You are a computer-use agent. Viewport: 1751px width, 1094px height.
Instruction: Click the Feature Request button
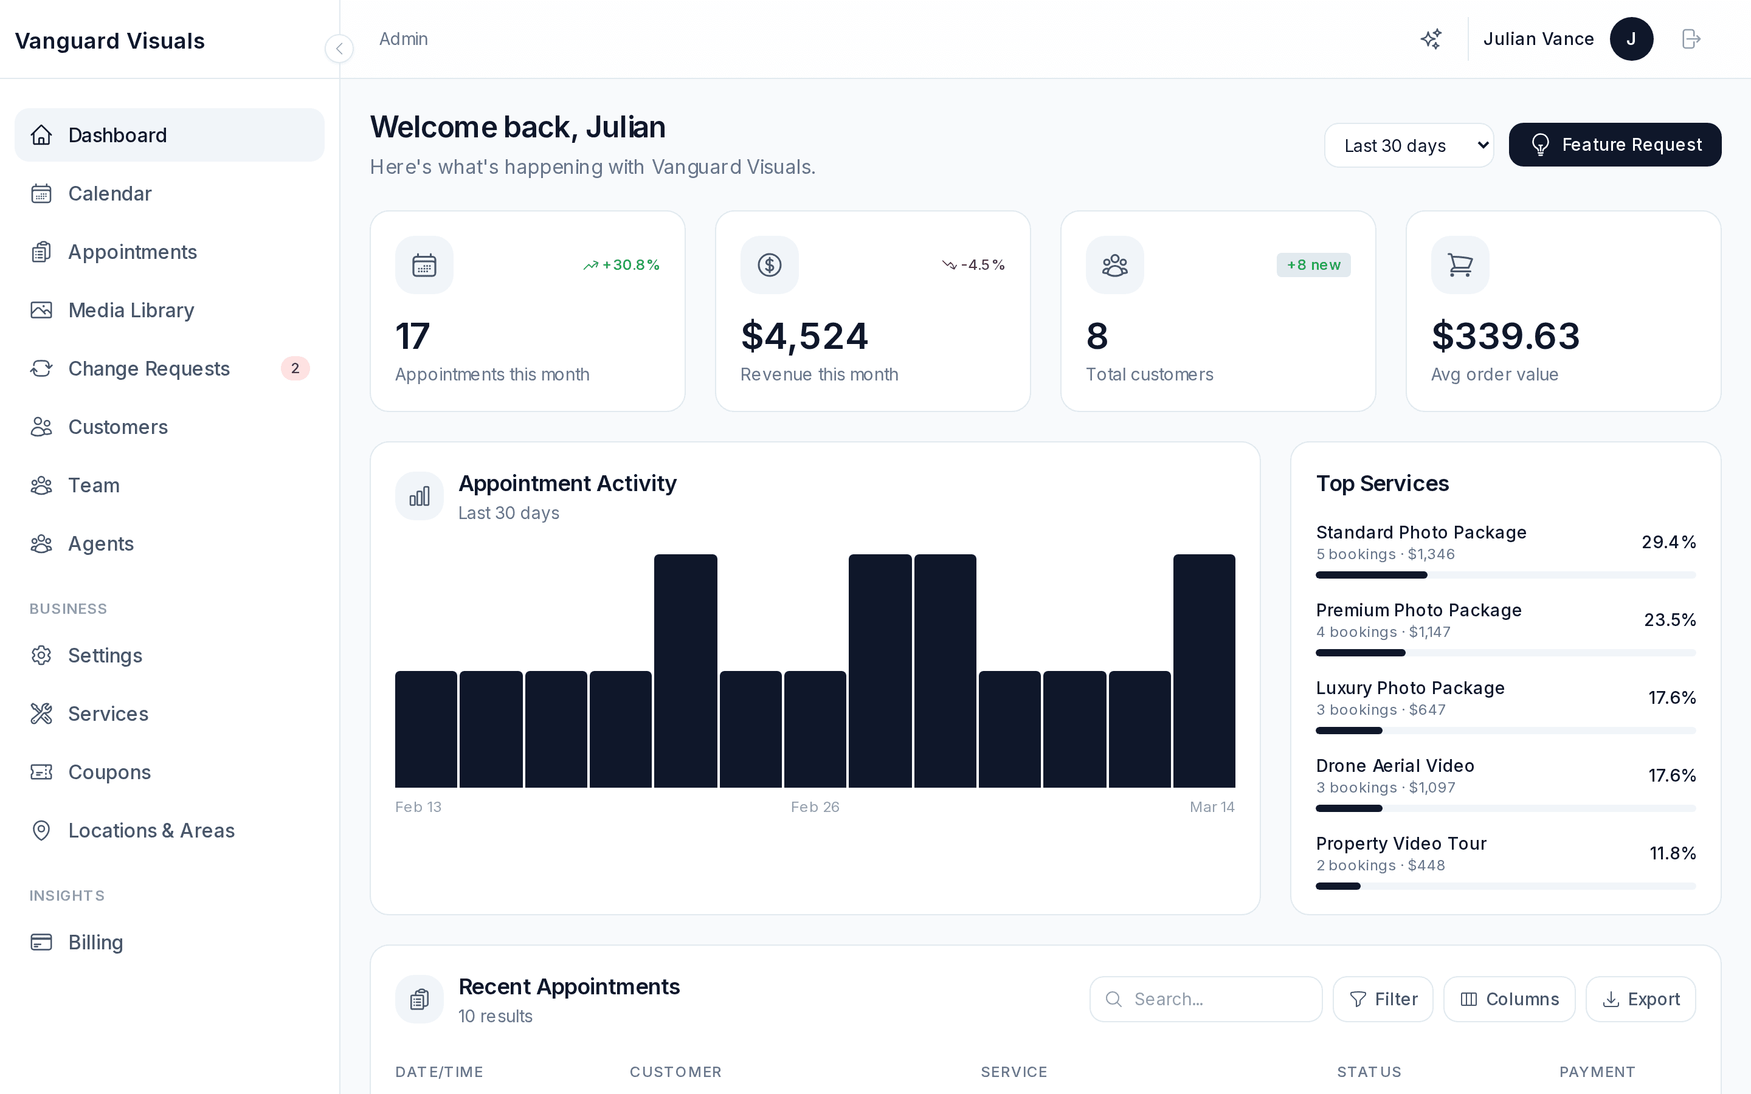coord(1614,144)
